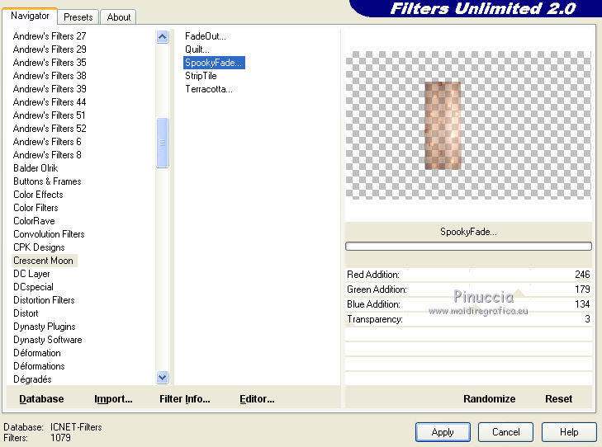Select Andrew's Filters 38 category
This screenshot has width=602, height=447.
[x=50, y=76]
